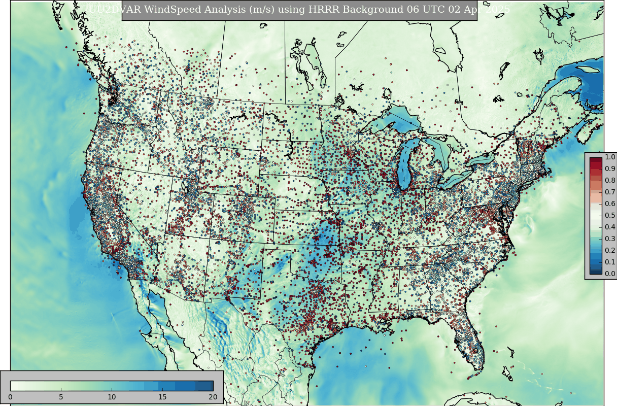Pick the darkest red swatch on right colorbar

(x=596, y=160)
